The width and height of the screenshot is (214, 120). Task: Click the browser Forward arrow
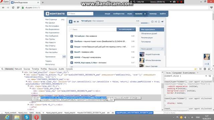coord(8,8)
